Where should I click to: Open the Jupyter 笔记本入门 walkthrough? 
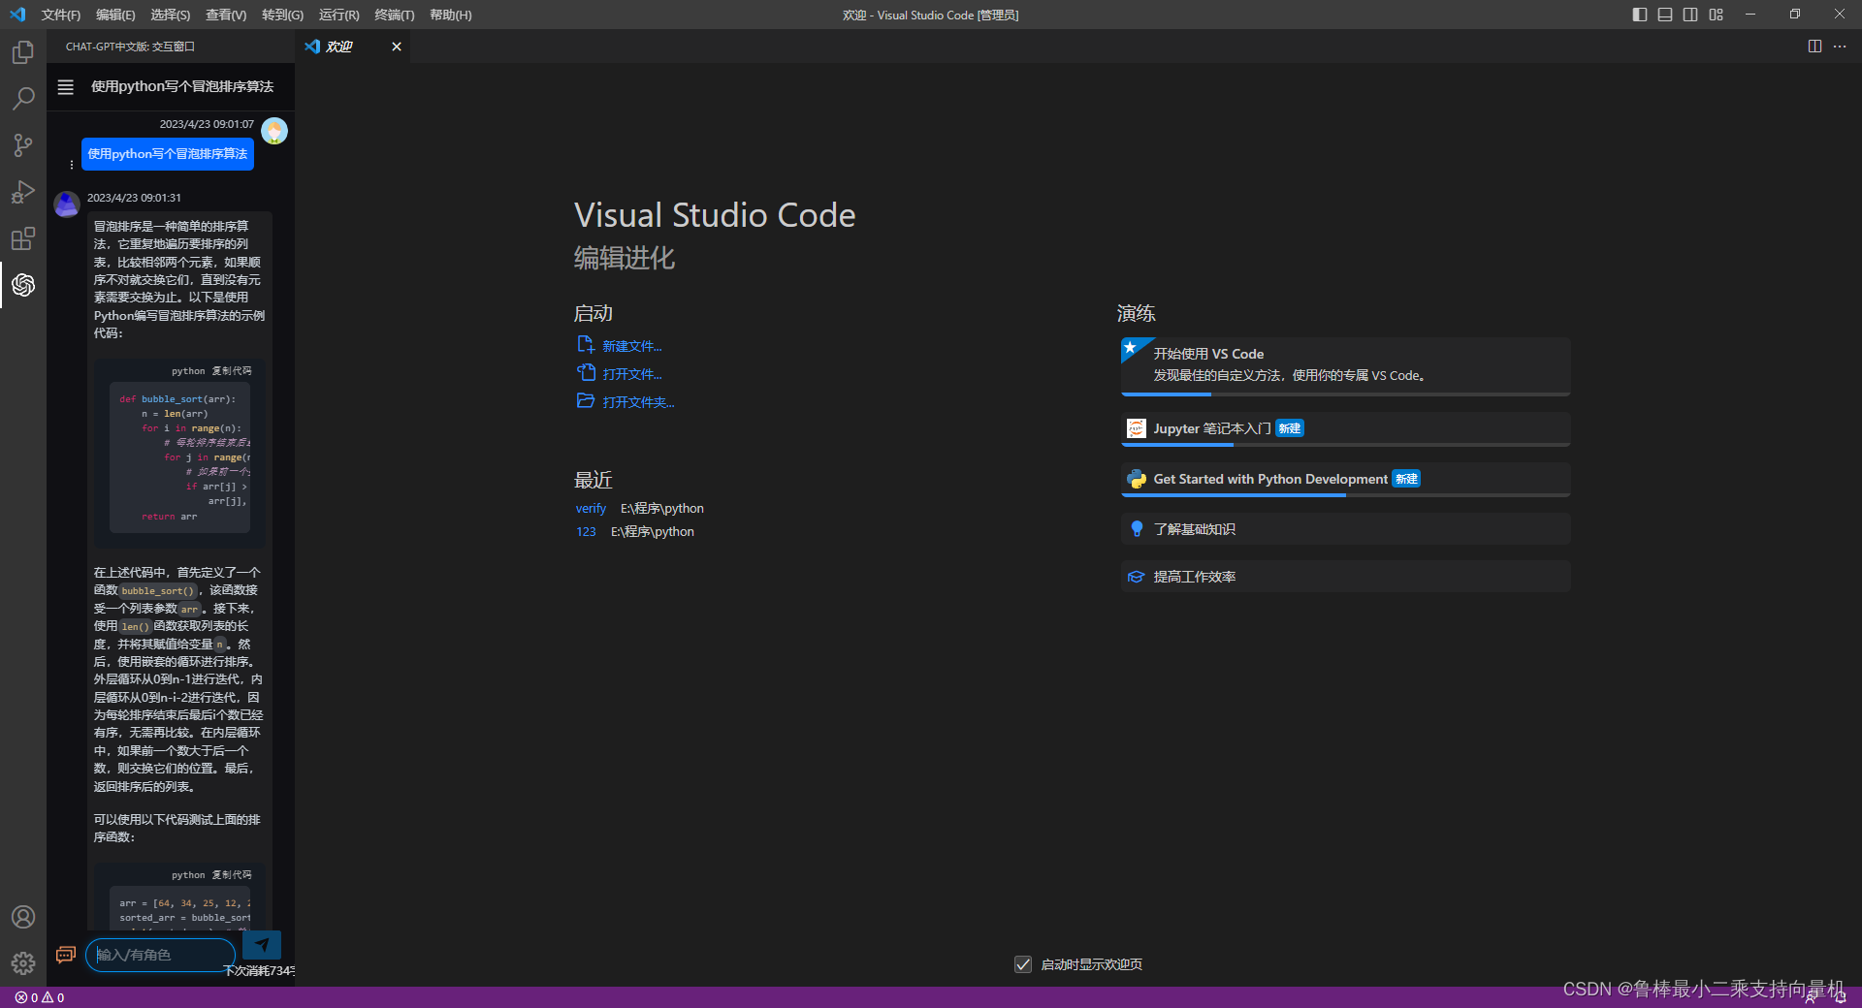1345,428
